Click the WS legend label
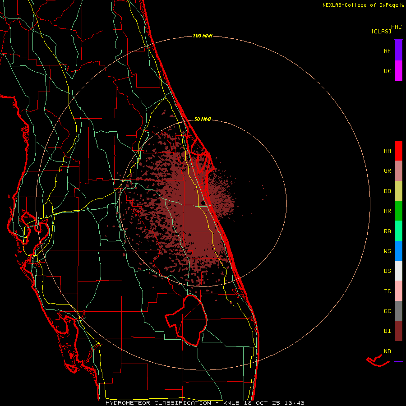Image resolution: width=406 pixels, height=406 pixels. pos(387,251)
